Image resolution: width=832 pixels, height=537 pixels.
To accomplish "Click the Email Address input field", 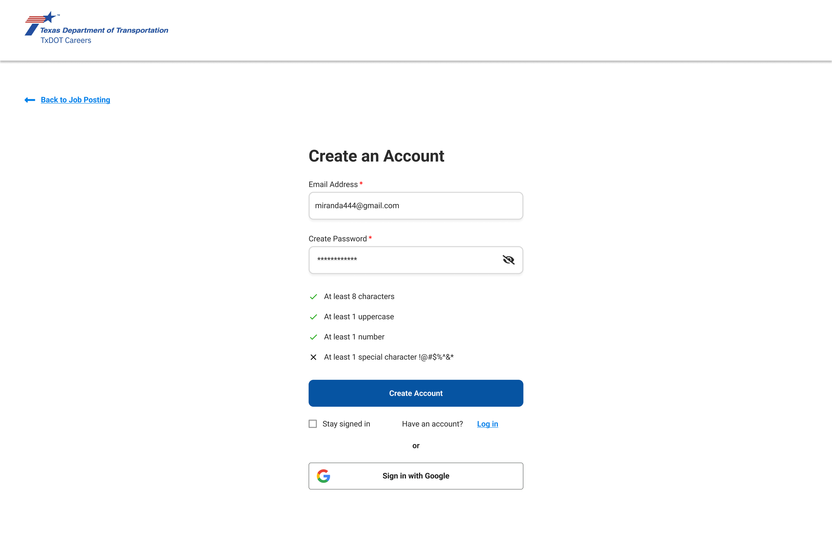I will point(415,206).
